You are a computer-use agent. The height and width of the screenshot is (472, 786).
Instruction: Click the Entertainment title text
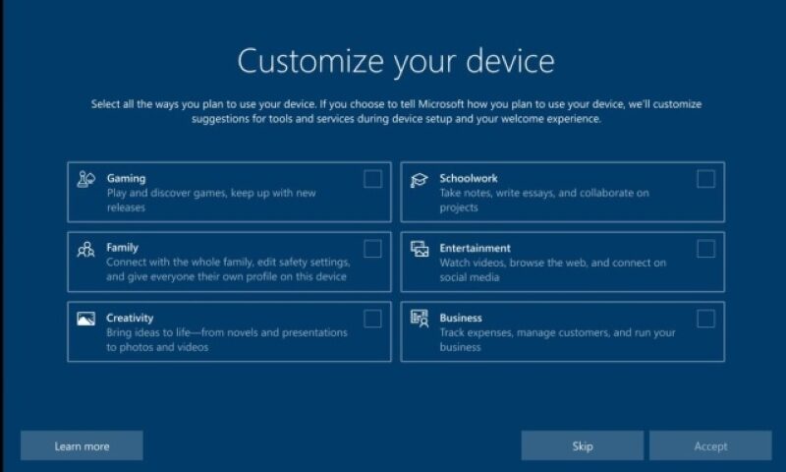[476, 248]
